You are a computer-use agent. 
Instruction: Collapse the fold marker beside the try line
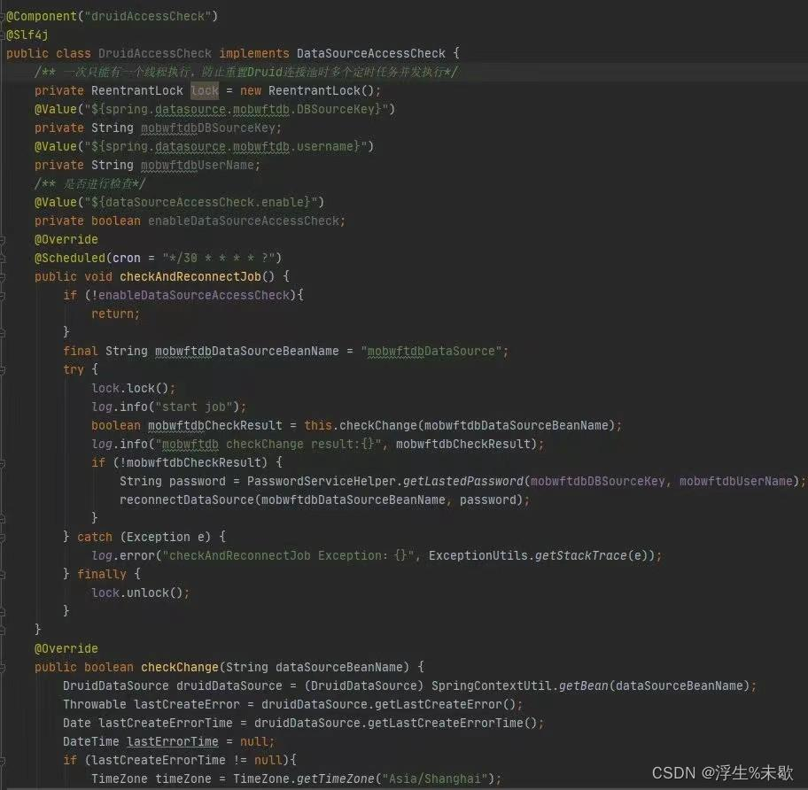[x=2, y=370]
